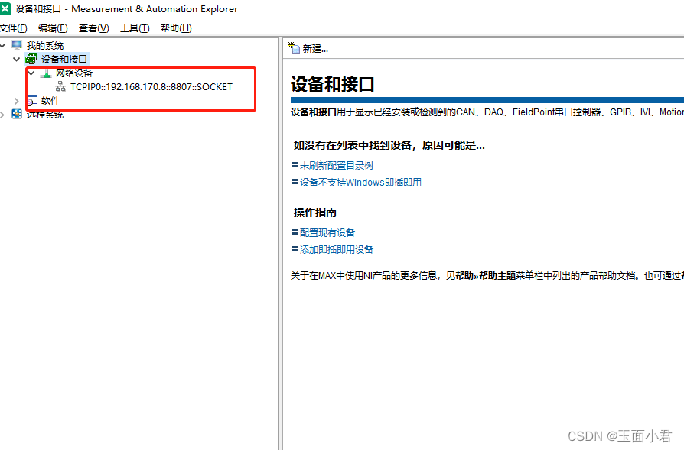Expand the 远程系统 tree node
The height and width of the screenshot is (450, 684).
(x=2, y=115)
